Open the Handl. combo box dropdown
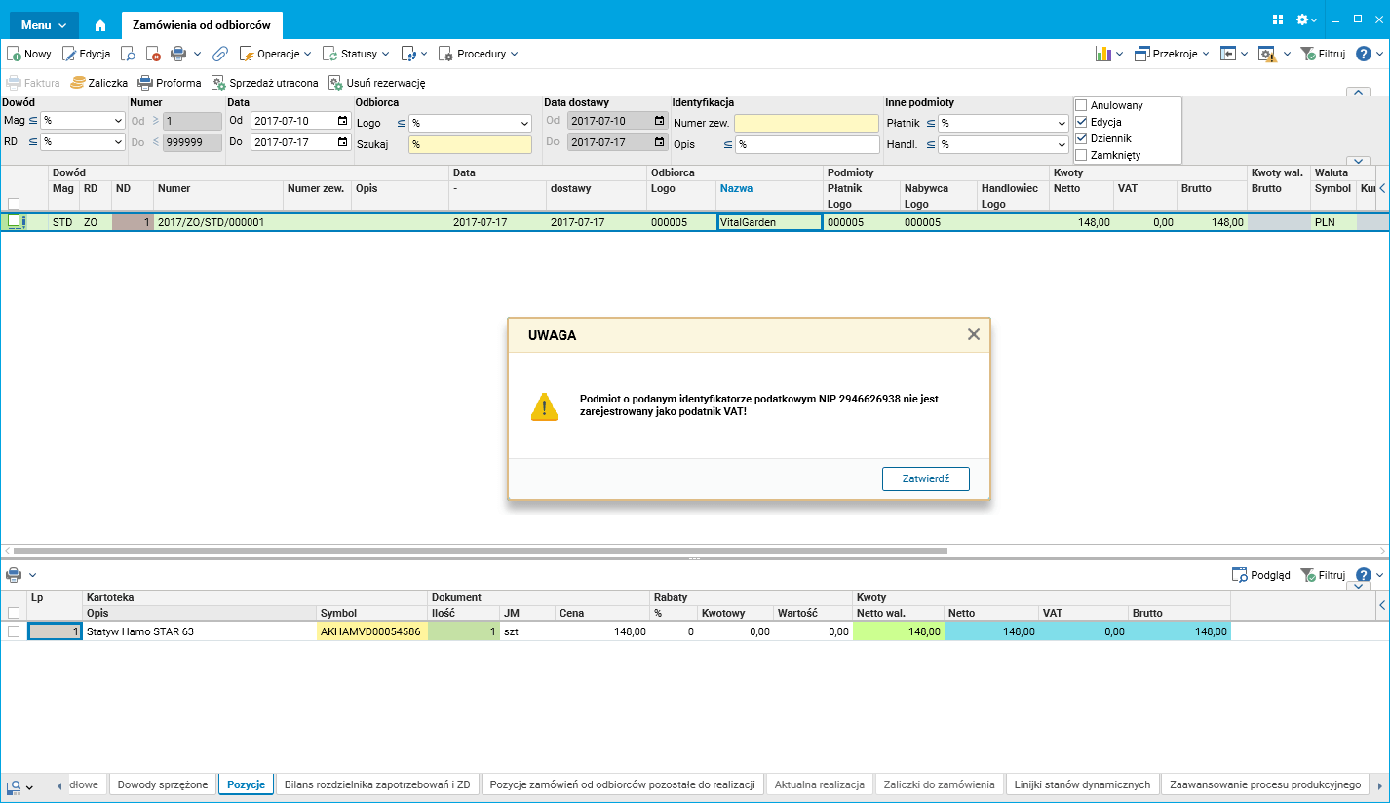Screen dimensions: 1390x803 click(1062, 145)
